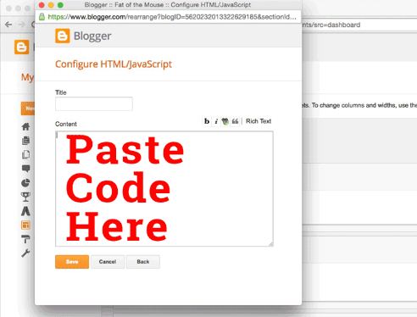
Task: Open Posts icon in background sidebar
Action: pos(25,141)
